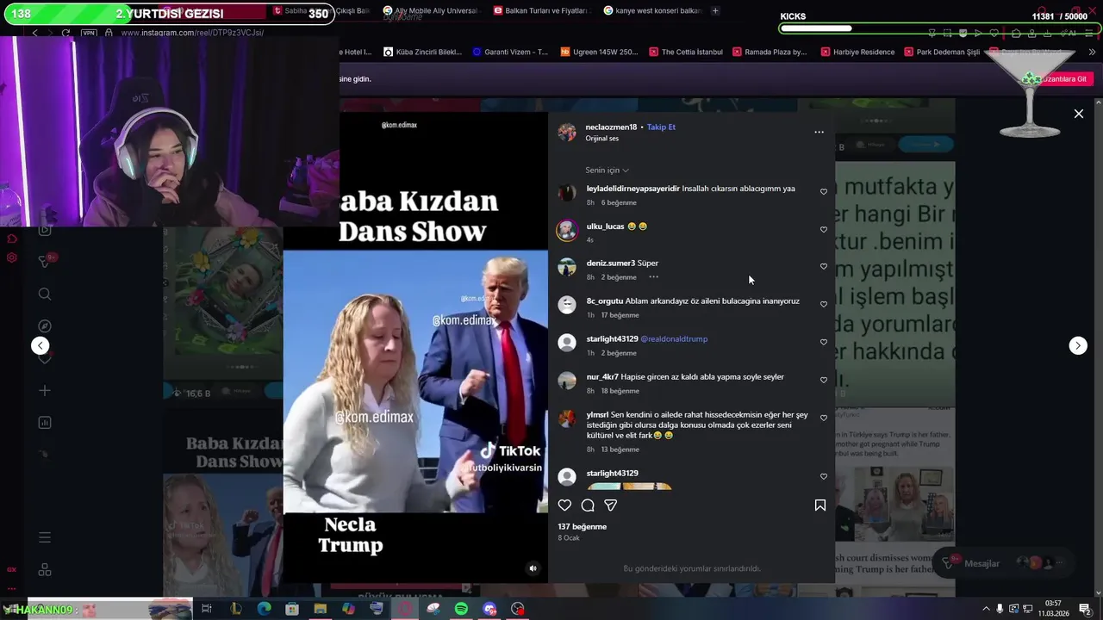
Task: Open neclaozmen18 profile name link
Action: pos(611,127)
